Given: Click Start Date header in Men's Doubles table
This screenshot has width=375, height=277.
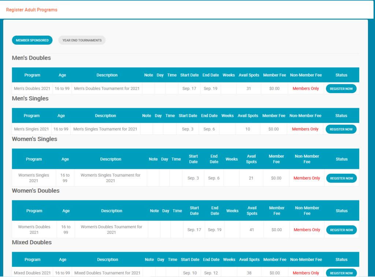Looking at the screenshot, I should pos(189,75).
